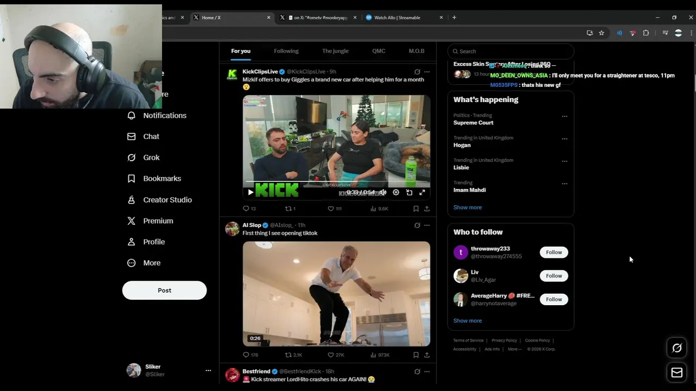Open the AI Slop tiktok video
Screen dimensions: 696x391
[336, 294]
